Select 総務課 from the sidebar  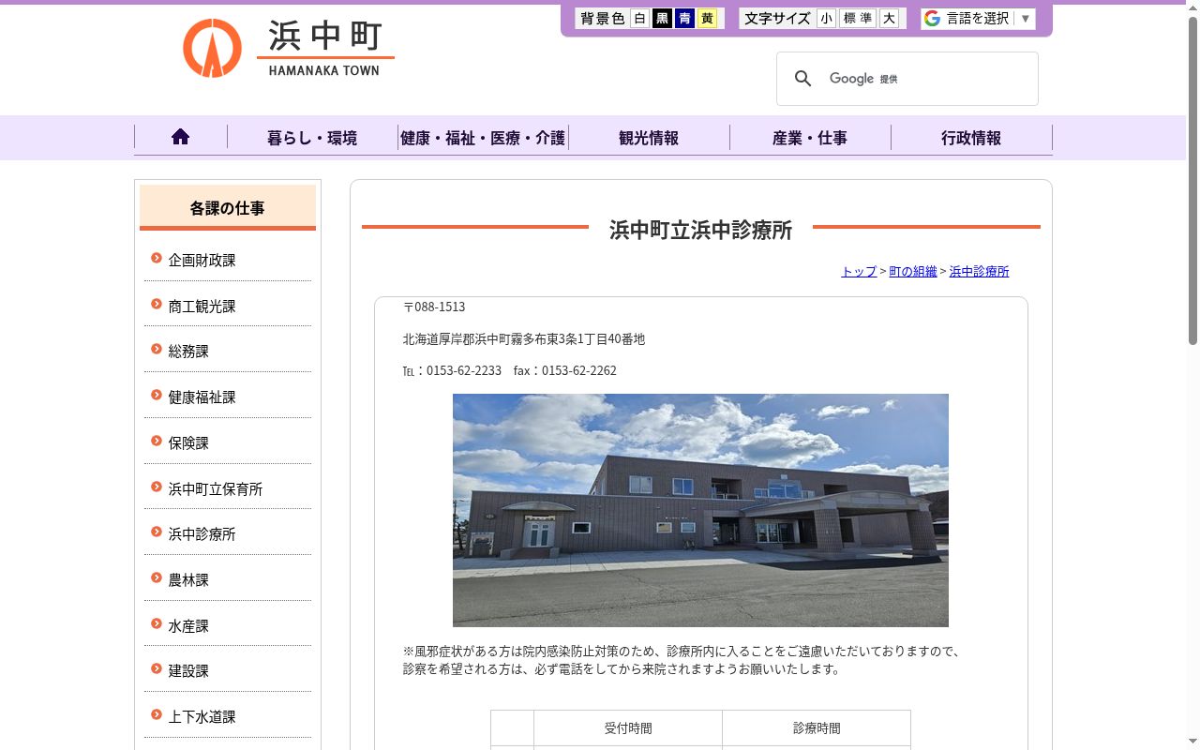tap(188, 352)
